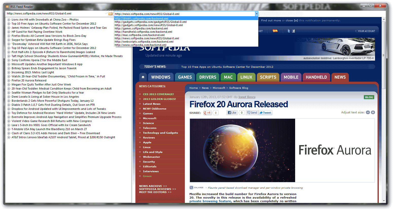Click the Firefox Aurora article image
This screenshot has width=393, height=210.
coord(282,150)
